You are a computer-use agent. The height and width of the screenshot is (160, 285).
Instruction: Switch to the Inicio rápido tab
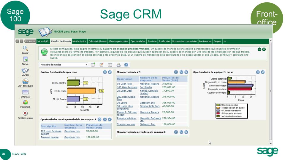pos(43,41)
